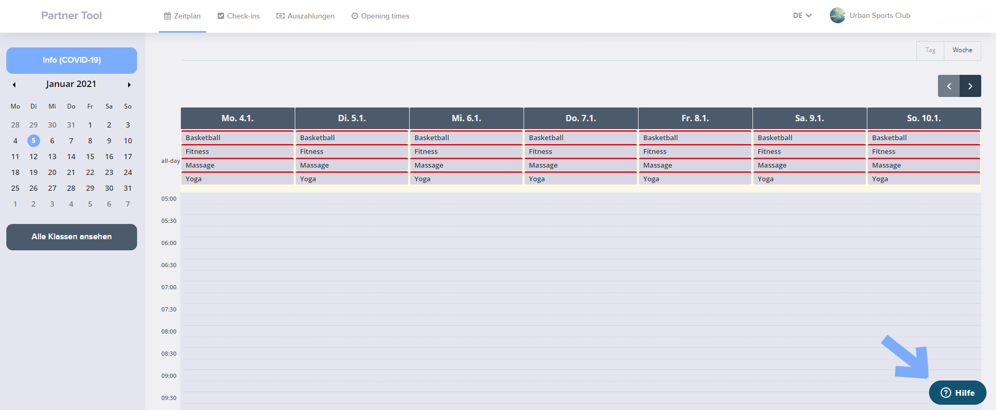Click the Partner Tool logo link
Image resolution: width=996 pixels, height=410 pixels.
[72, 15]
